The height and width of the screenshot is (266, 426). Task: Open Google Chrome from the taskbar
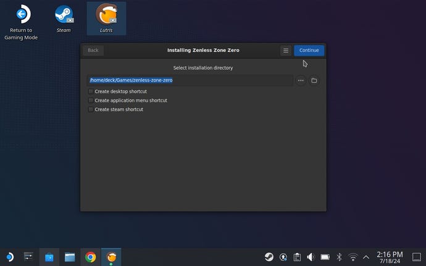point(90,257)
